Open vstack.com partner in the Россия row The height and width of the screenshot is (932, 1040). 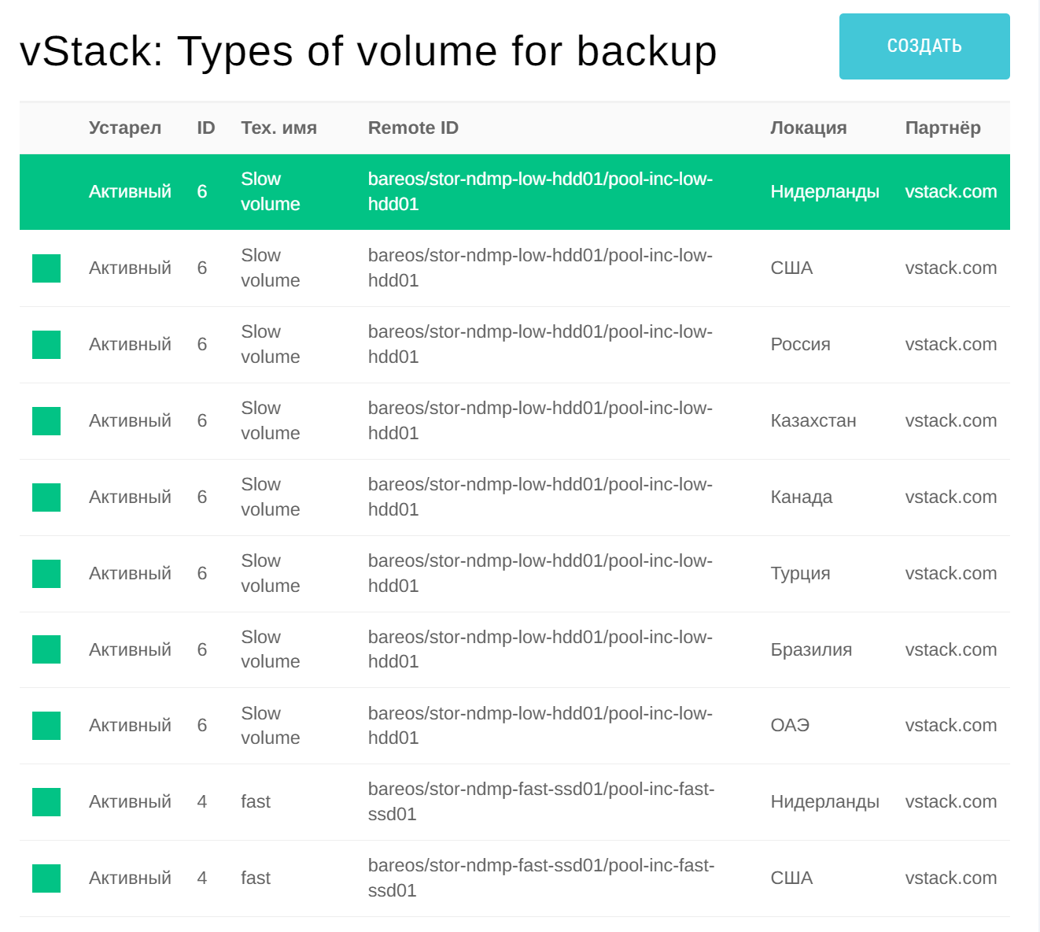(951, 345)
